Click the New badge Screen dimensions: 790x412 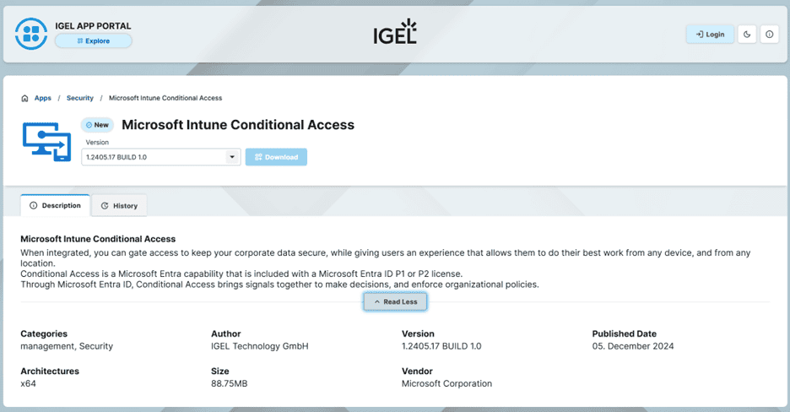click(97, 125)
